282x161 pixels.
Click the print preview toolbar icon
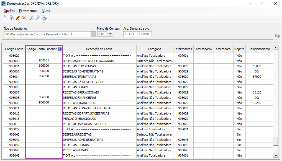coord(38,18)
